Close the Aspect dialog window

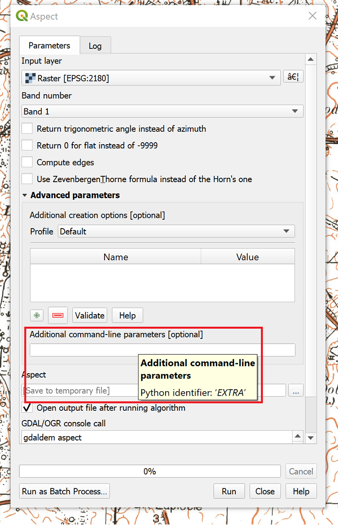(313, 16)
